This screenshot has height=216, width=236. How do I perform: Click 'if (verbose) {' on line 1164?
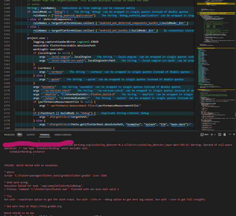(44, 68)
